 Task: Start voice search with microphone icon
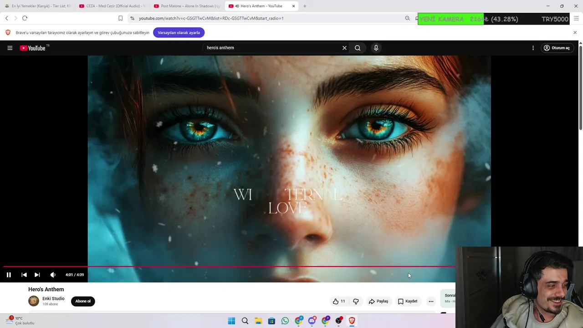[376, 48]
